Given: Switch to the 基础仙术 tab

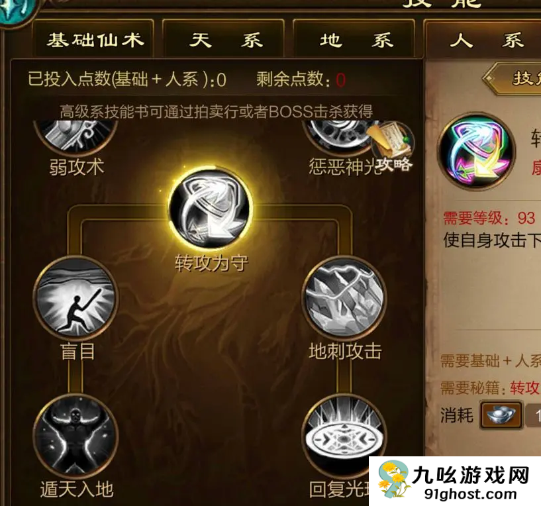Looking at the screenshot, I should [x=95, y=40].
